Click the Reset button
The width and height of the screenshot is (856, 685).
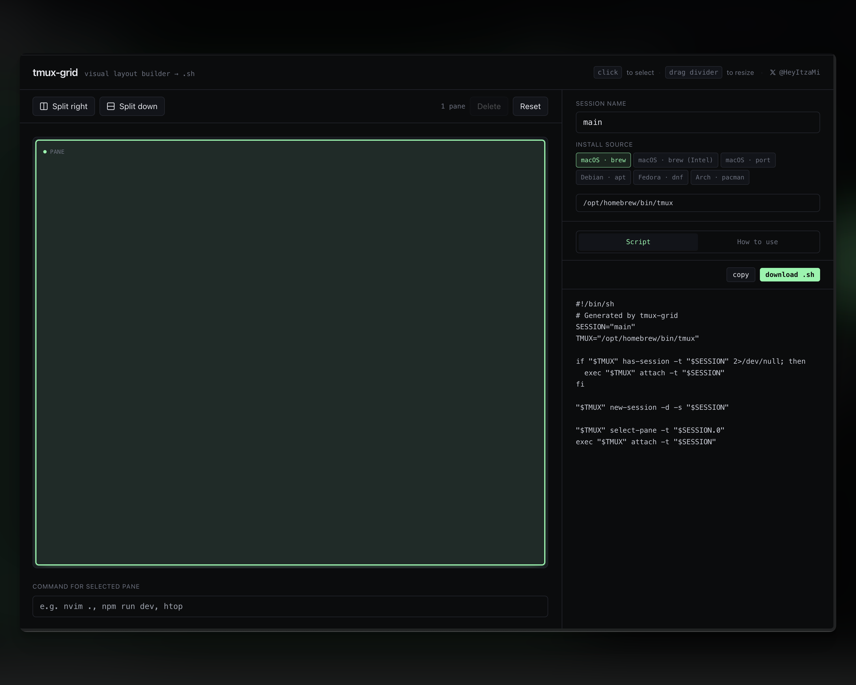(530, 106)
